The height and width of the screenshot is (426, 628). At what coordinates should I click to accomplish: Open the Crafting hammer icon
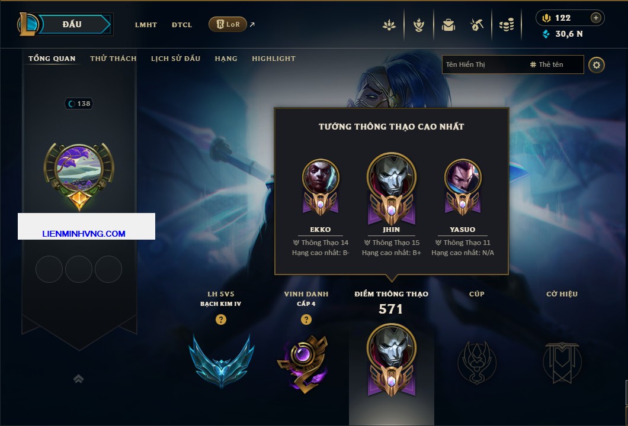point(476,25)
